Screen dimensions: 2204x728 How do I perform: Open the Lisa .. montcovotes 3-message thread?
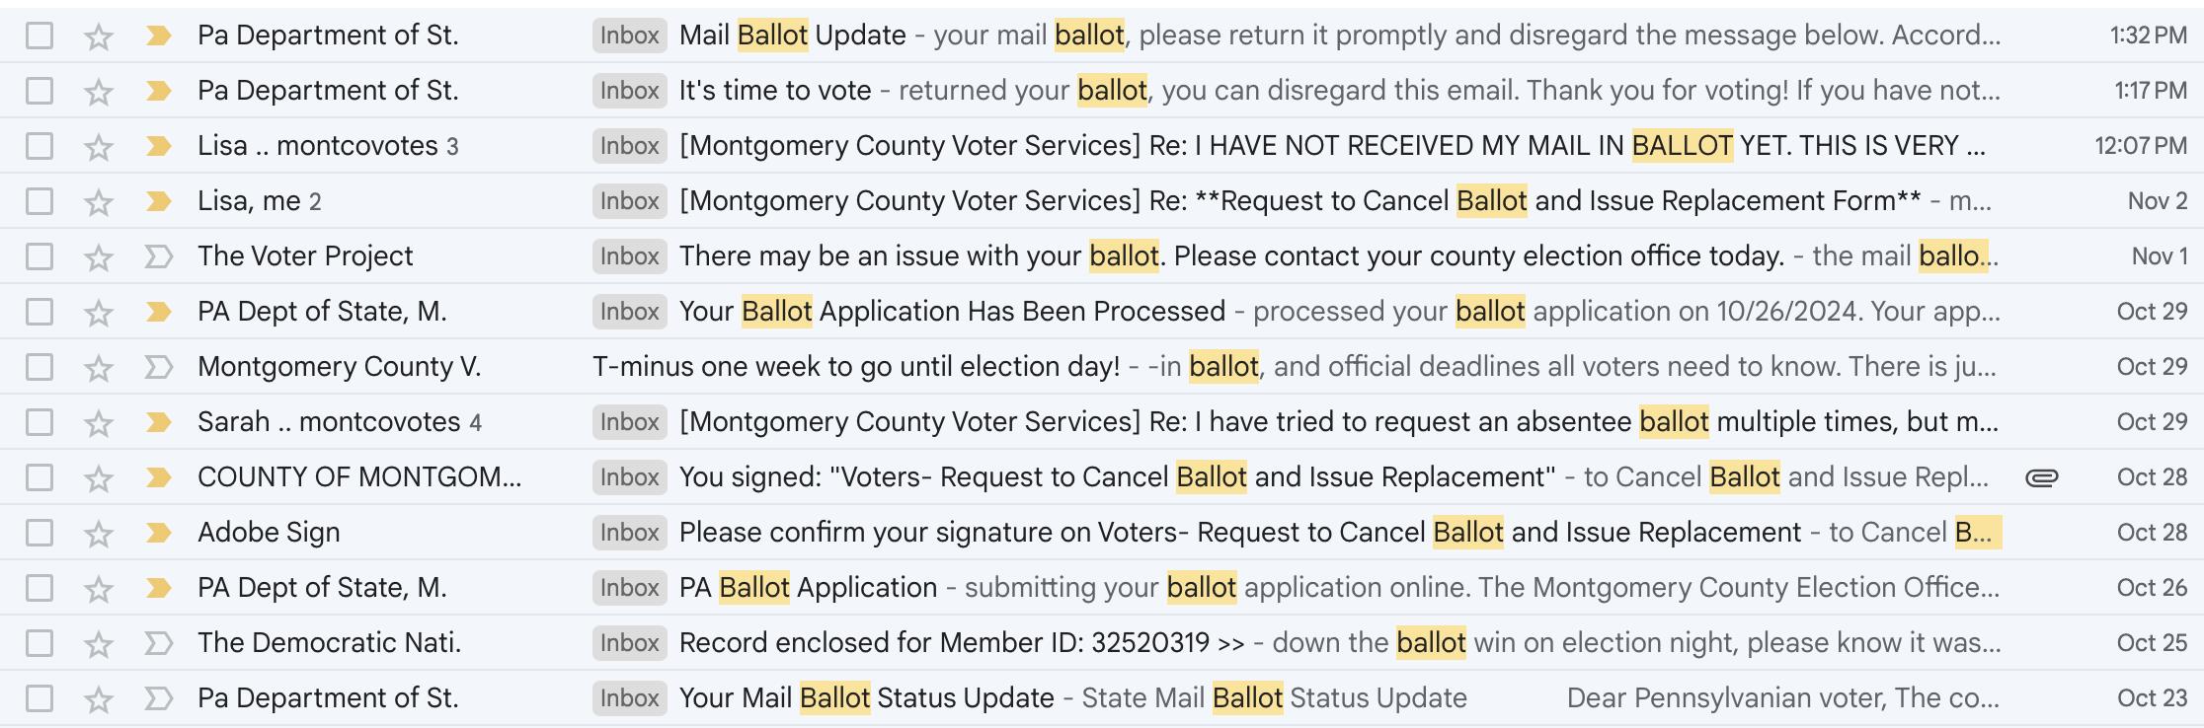point(1102,146)
